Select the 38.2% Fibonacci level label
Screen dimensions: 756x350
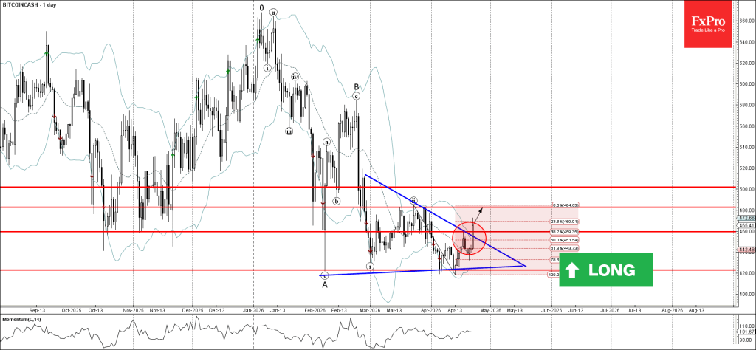pyautogui.click(x=565, y=231)
